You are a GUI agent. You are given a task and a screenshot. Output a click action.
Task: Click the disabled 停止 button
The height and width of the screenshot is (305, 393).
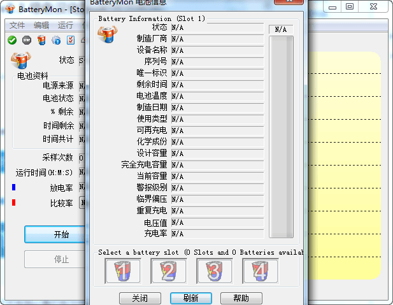coord(55,259)
